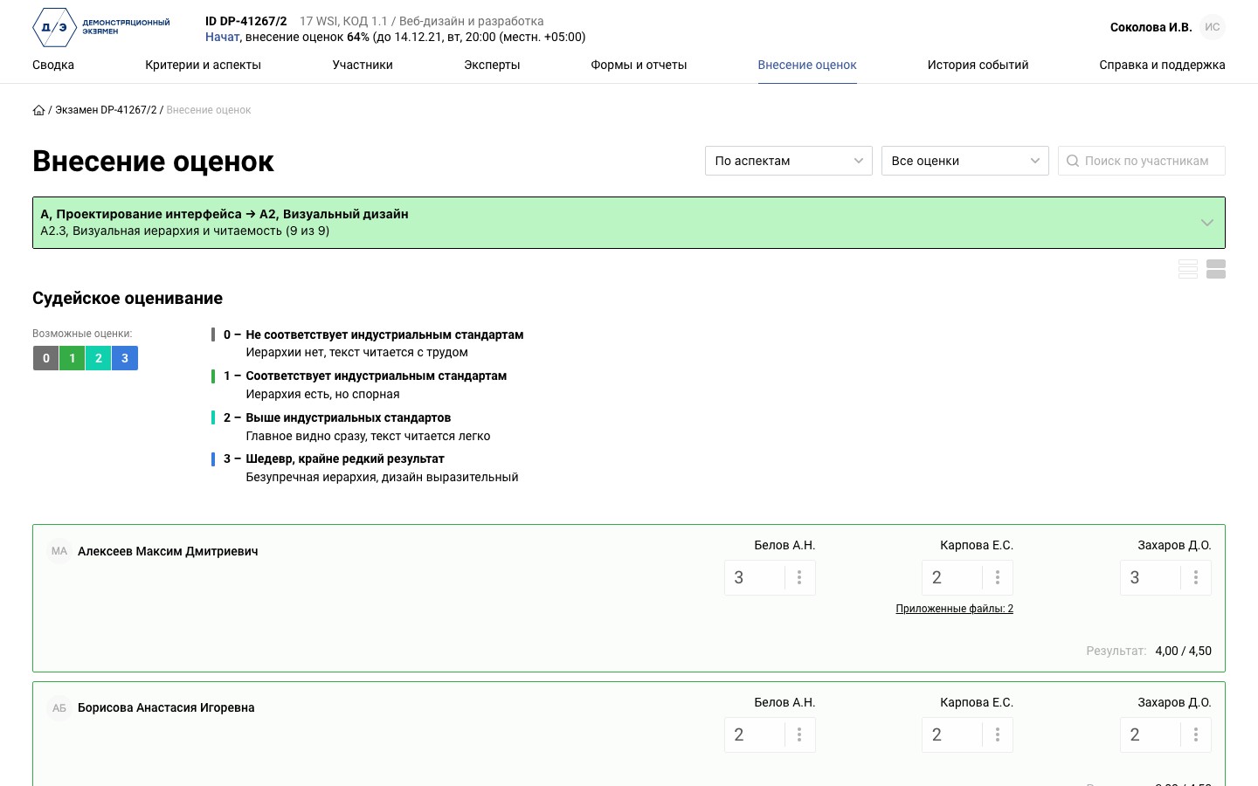This screenshot has width=1258, height=786.
Task: Open the Сводка tab
Action: click(53, 65)
